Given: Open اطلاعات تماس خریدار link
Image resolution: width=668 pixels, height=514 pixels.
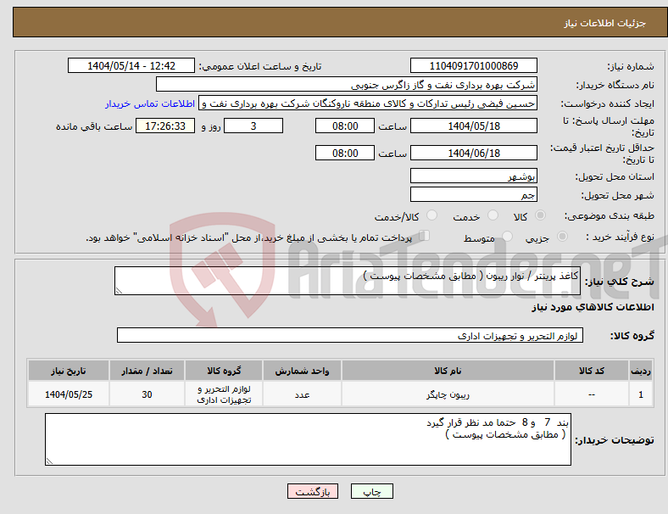Looking at the screenshot, I should point(150,103).
